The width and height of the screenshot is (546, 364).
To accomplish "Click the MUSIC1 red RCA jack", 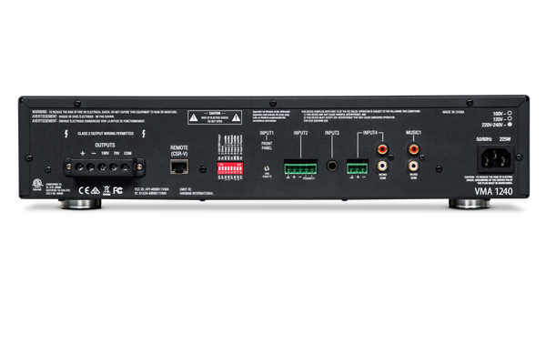I will [x=413, y=149].
